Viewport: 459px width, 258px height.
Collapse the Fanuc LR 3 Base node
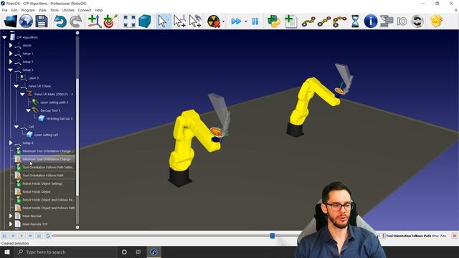[16, 86]
